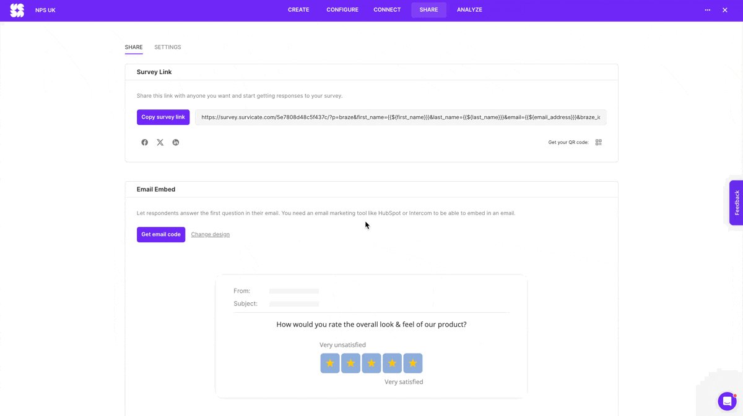743x416 pixels.
Task: Click the Survicate logo
Action: tap(17, 9)
